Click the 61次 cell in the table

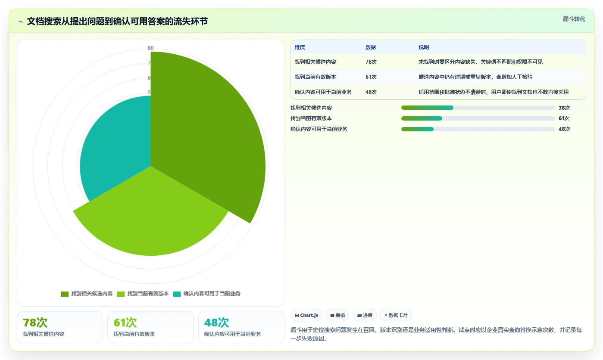click(x=371, y=77)
